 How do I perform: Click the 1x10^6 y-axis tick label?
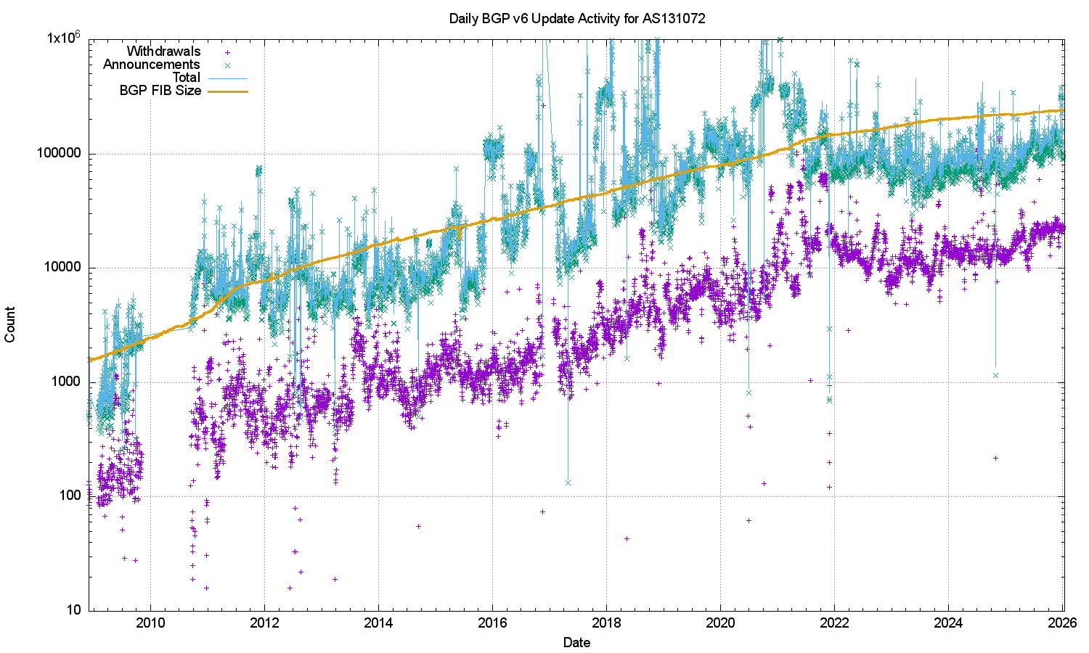pos(63,38)
